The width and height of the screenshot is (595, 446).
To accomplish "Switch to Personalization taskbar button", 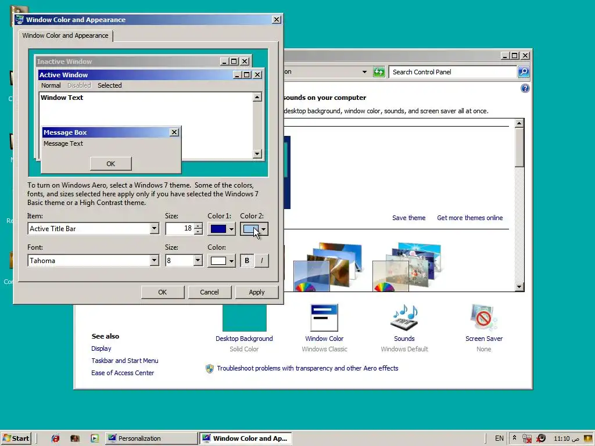I will [151, 438].
